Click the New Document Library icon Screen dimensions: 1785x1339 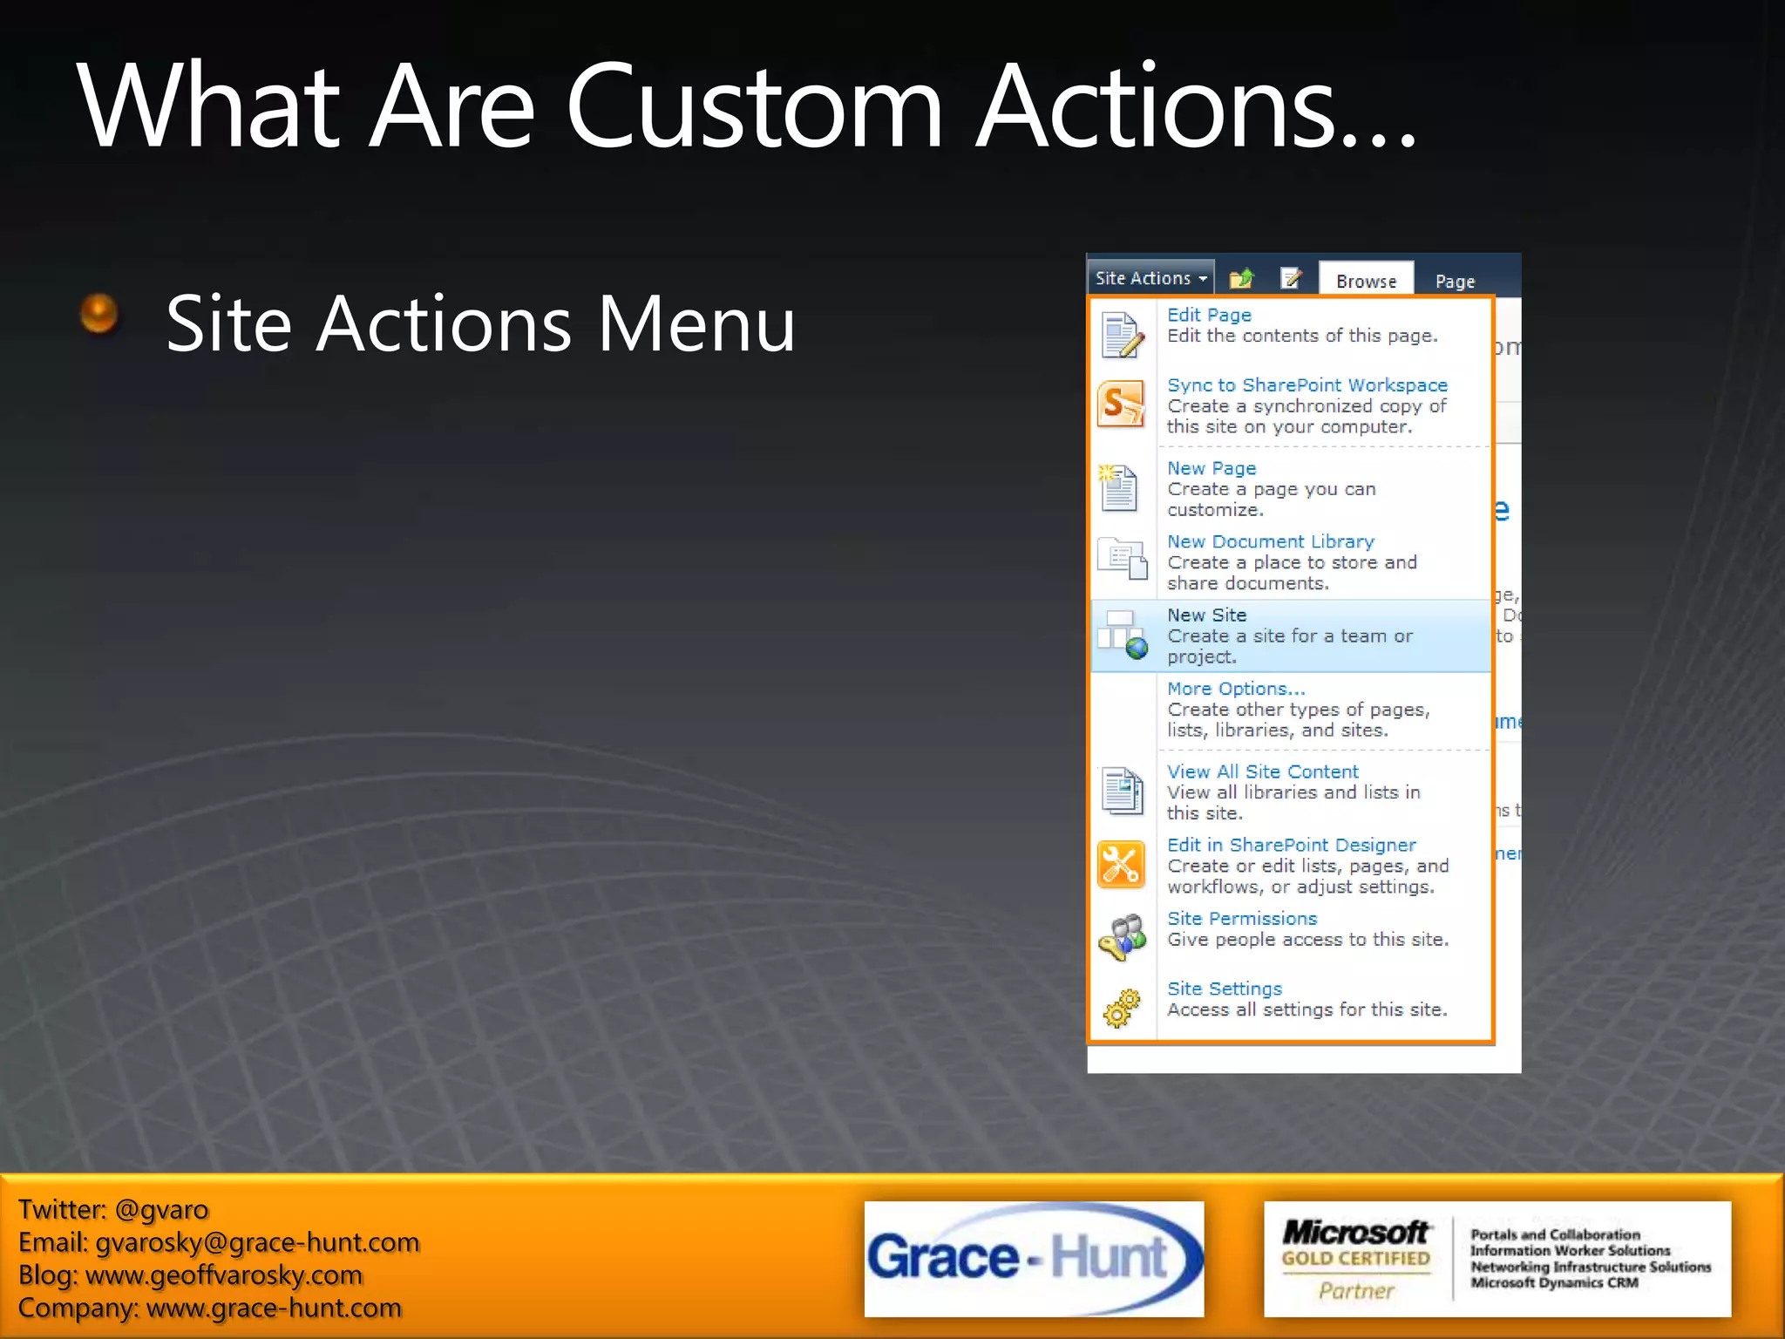point(1122,559)
